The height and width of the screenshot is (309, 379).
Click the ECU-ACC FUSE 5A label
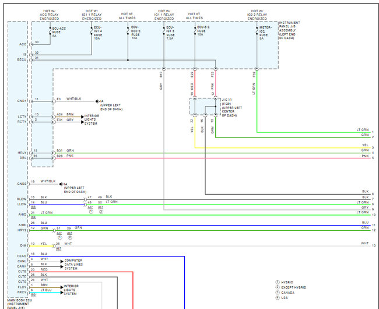pyautogui.click(x=59, y=32)
